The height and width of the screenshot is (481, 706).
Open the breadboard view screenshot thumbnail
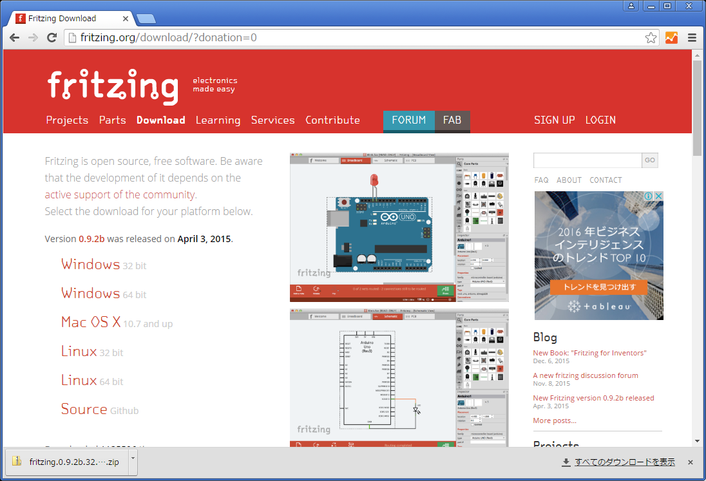(399, 227)
